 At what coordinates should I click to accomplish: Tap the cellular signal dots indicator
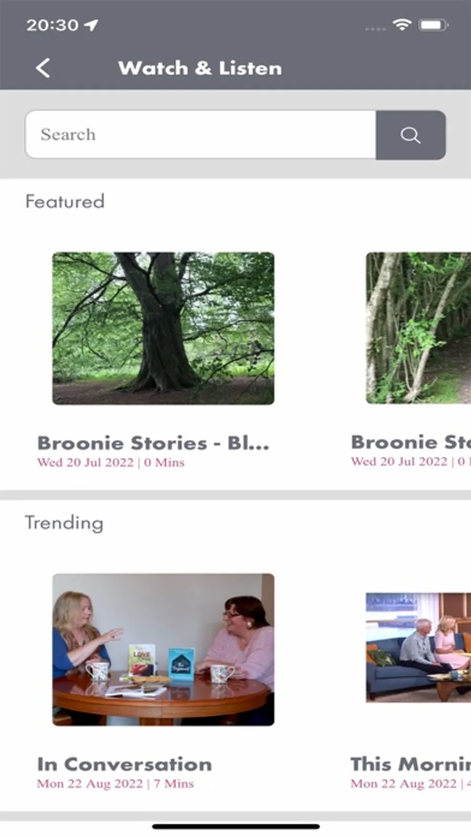(x=375, y=29)
